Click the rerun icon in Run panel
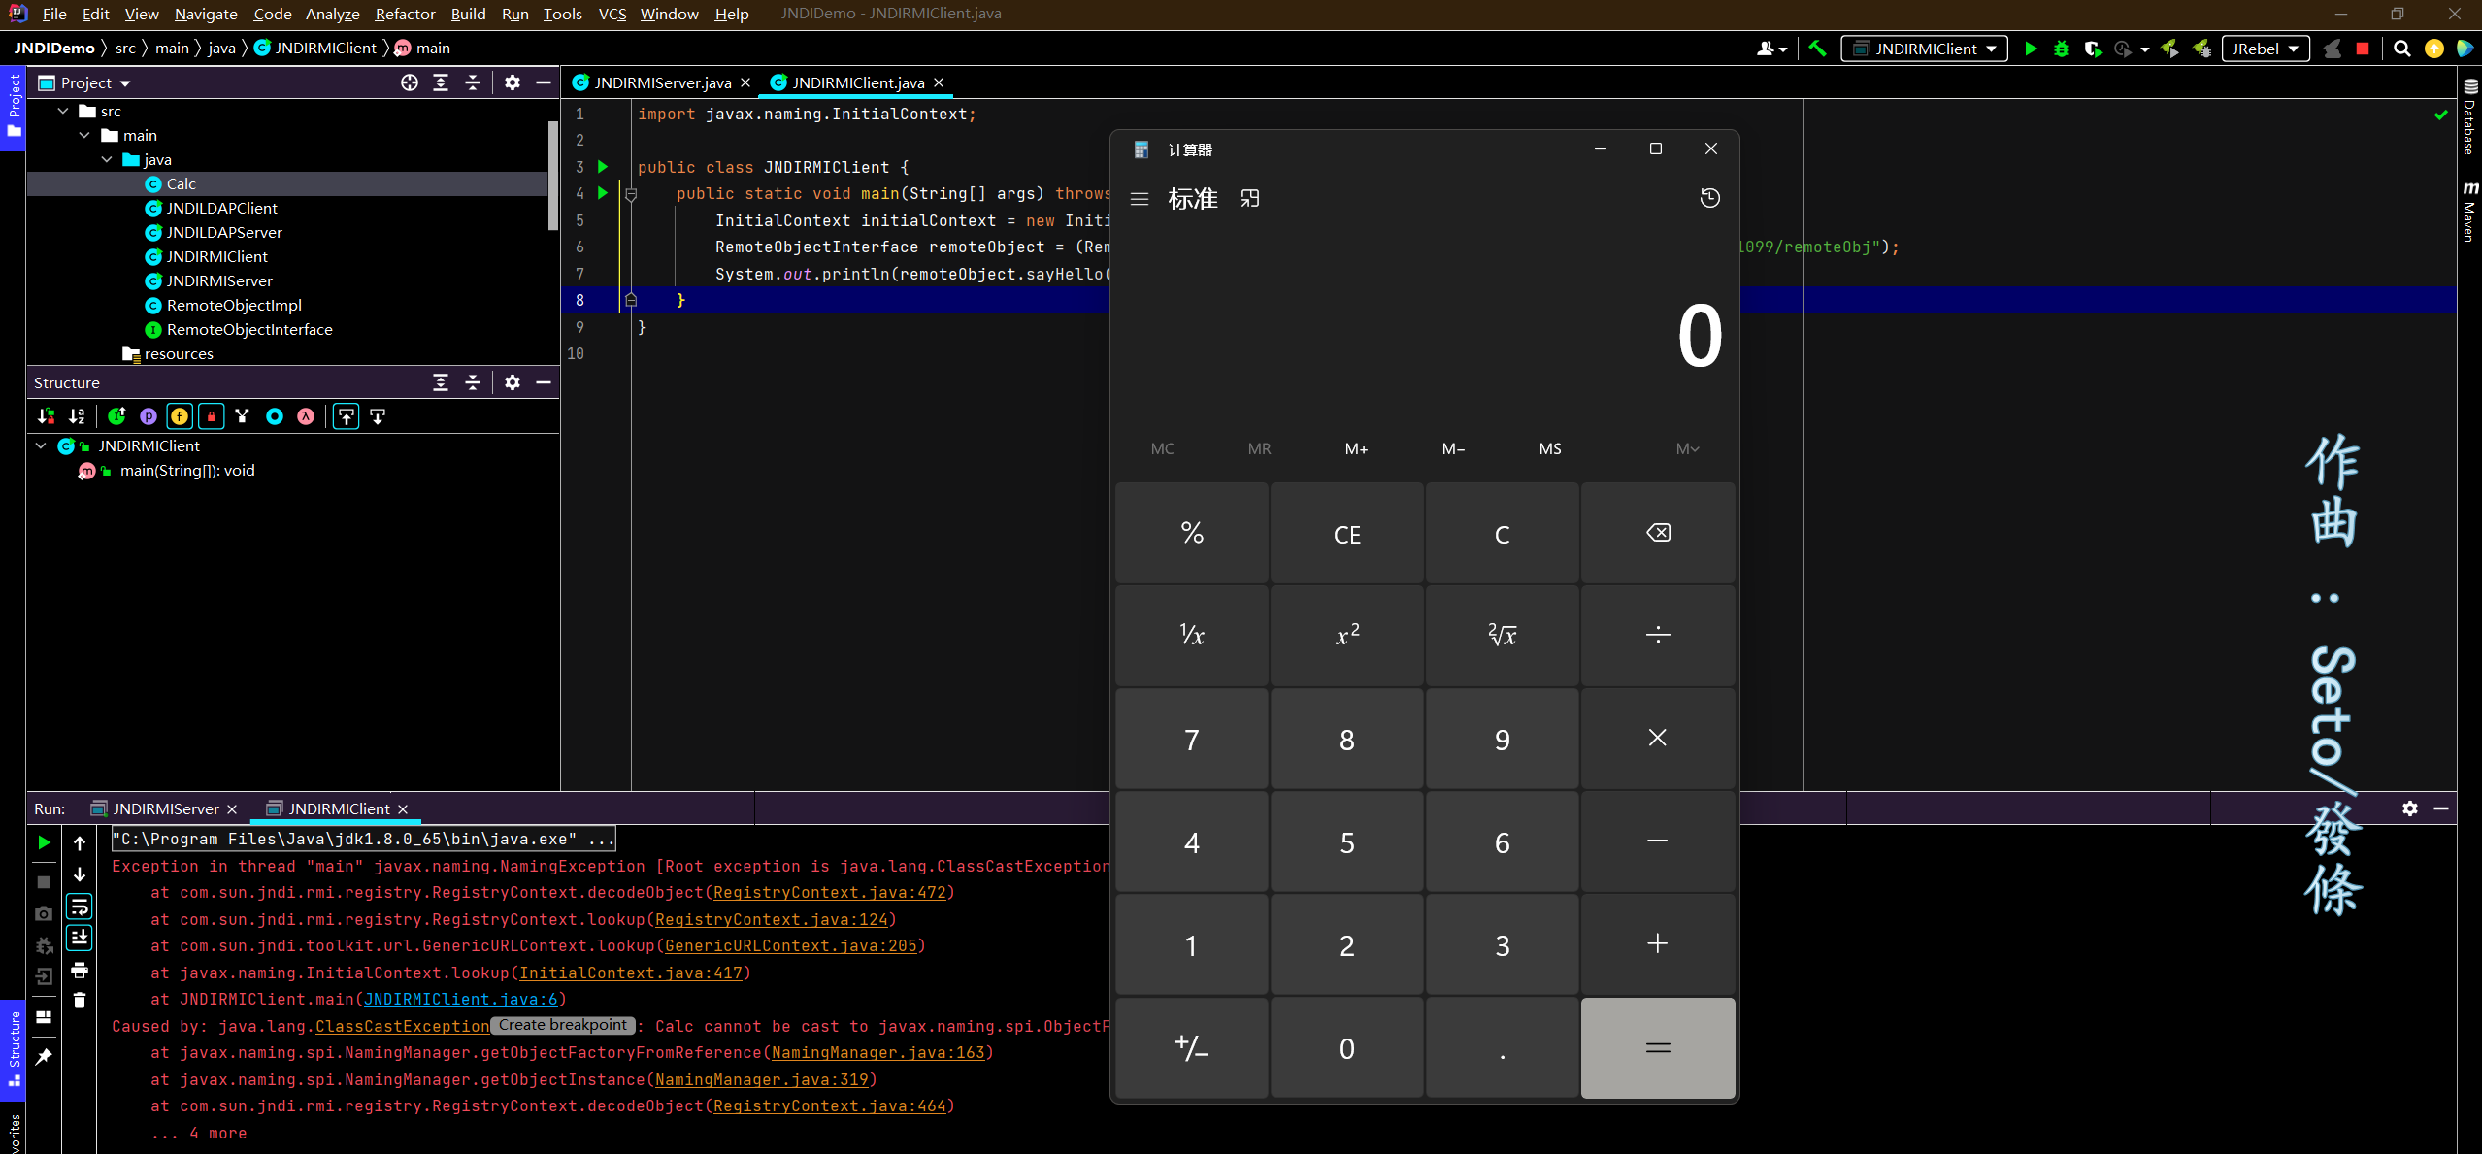2482x1154 pixels. 44,842
